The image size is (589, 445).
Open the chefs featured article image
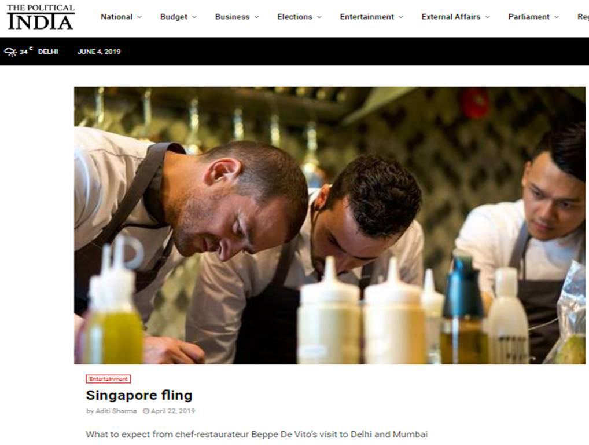(x=329, y=226)
